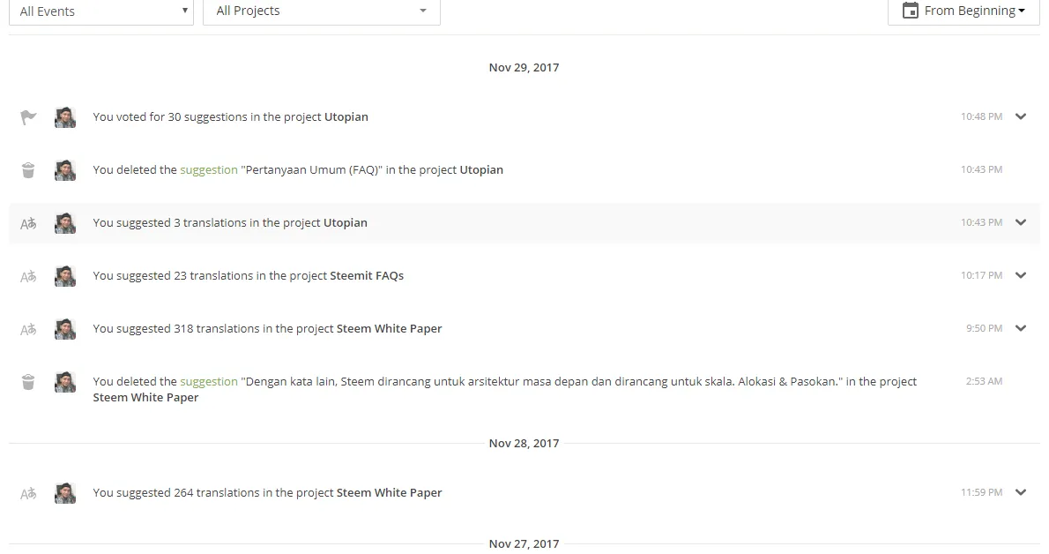Click flag icon for voted 30 suggestions
The width and height of the screenshot is (1049, 554).
28,117
